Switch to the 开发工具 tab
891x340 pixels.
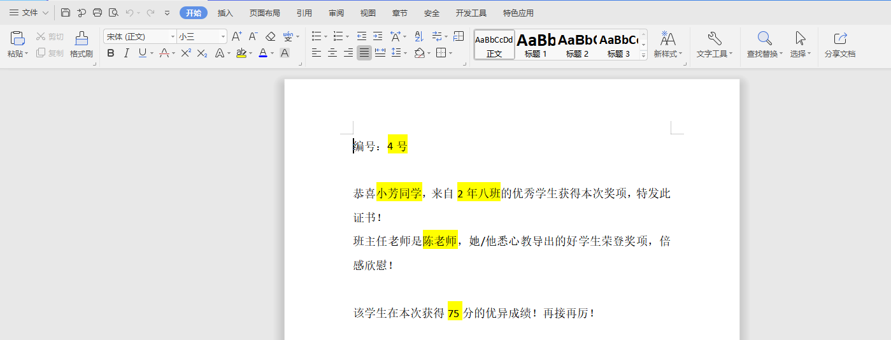[x=471, y=13]
